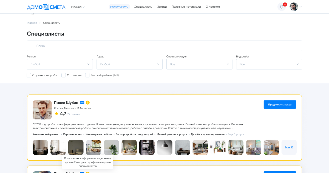The height and width of the screenshot is (173, 329).
Task: Click the "Еще 23" photos button
Action: [x=289, y=147]
